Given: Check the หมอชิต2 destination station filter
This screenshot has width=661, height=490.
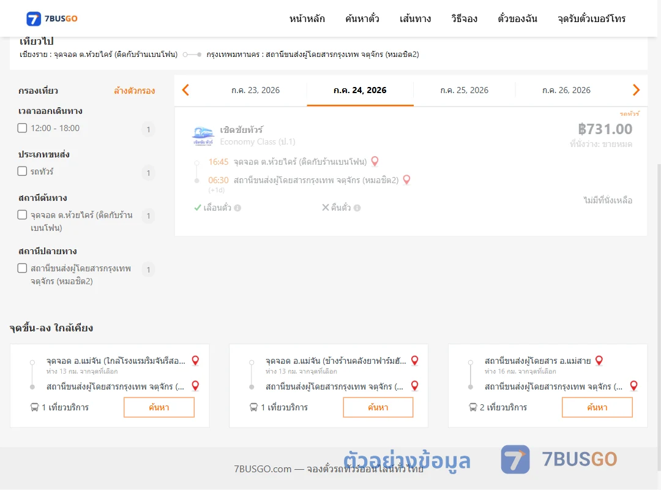Looking at the screenshot, I should point(23,268).
